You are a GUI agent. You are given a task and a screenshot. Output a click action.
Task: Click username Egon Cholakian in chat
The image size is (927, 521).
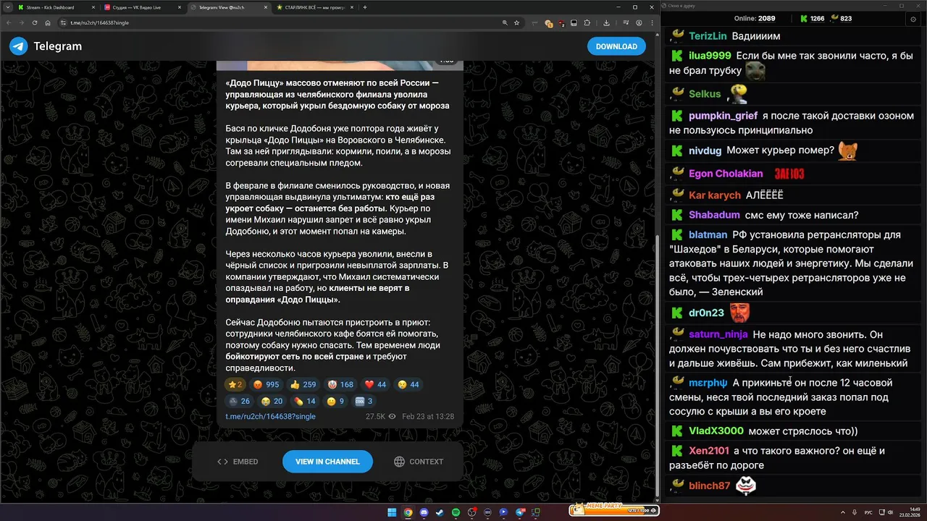pyautogui.click(x=726, y=174)
